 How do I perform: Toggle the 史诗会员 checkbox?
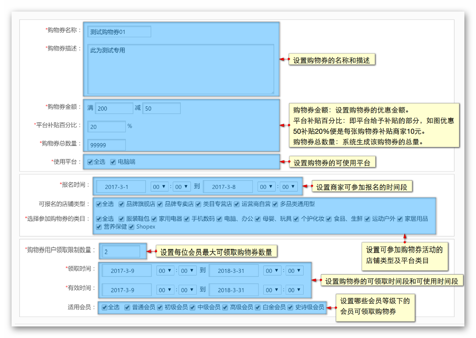[x=290, y=307]
